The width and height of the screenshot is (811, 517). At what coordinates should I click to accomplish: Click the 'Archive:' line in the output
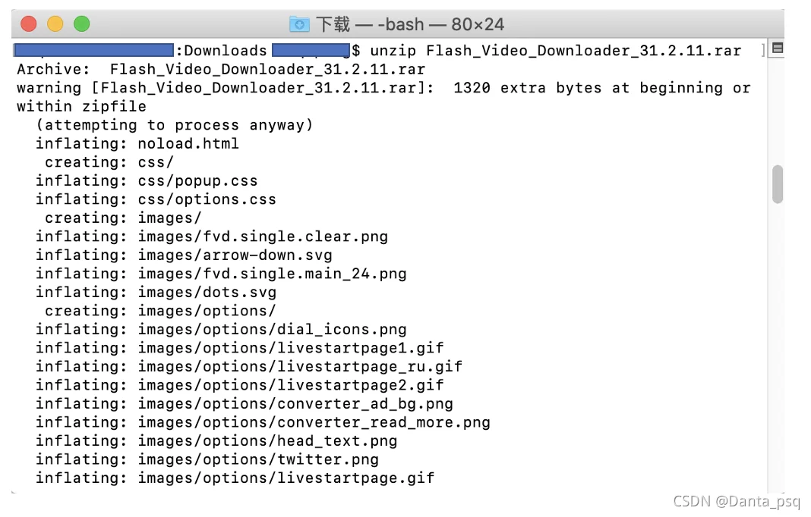(x=221, y=69)
